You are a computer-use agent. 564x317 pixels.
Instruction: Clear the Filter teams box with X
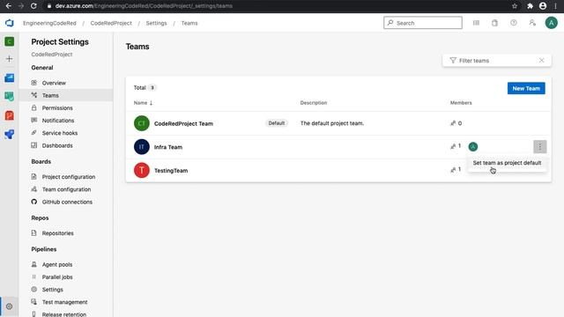coord(541,61)
